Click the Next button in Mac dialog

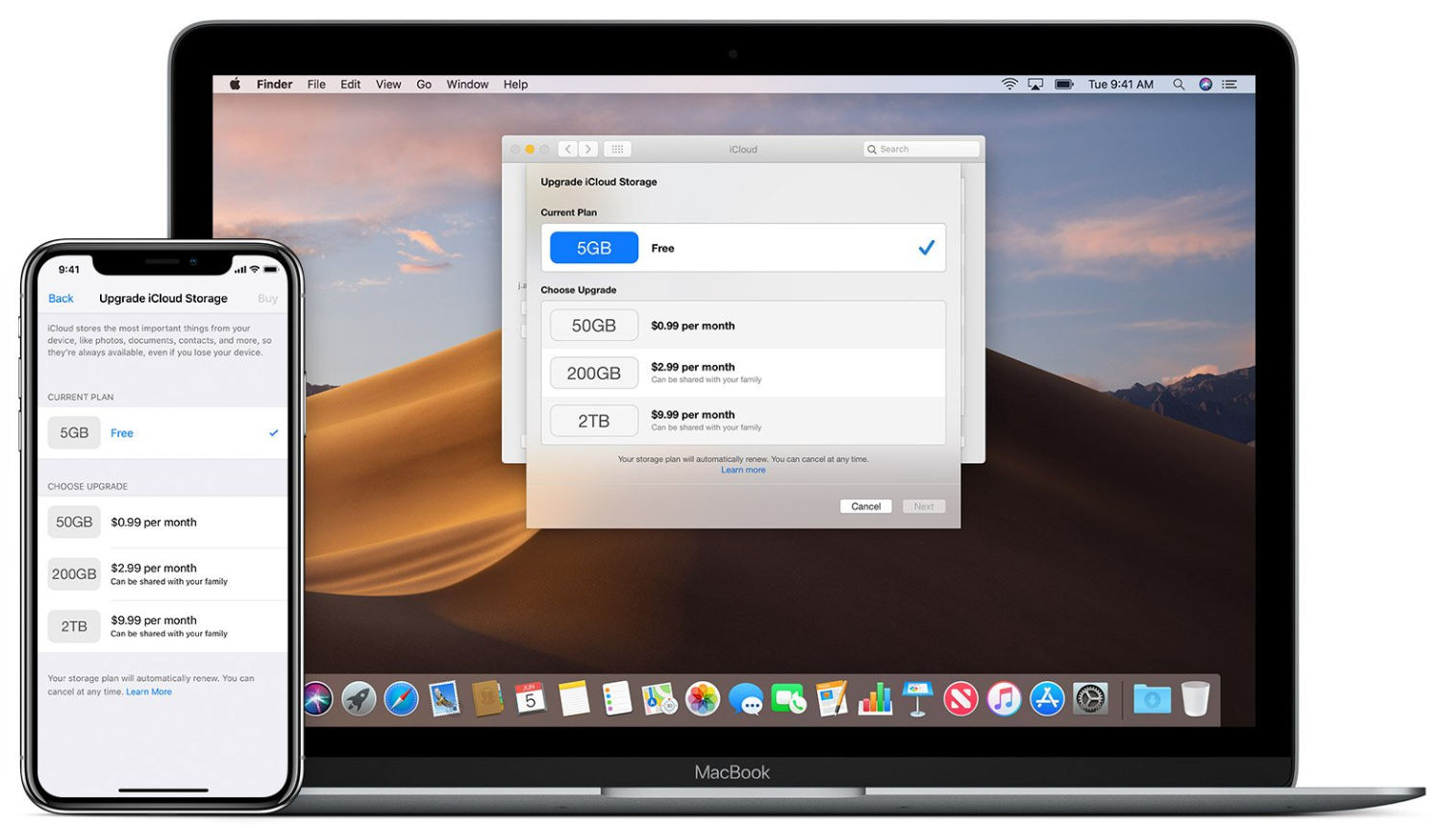pyautogui.click(x=924, y=506)
